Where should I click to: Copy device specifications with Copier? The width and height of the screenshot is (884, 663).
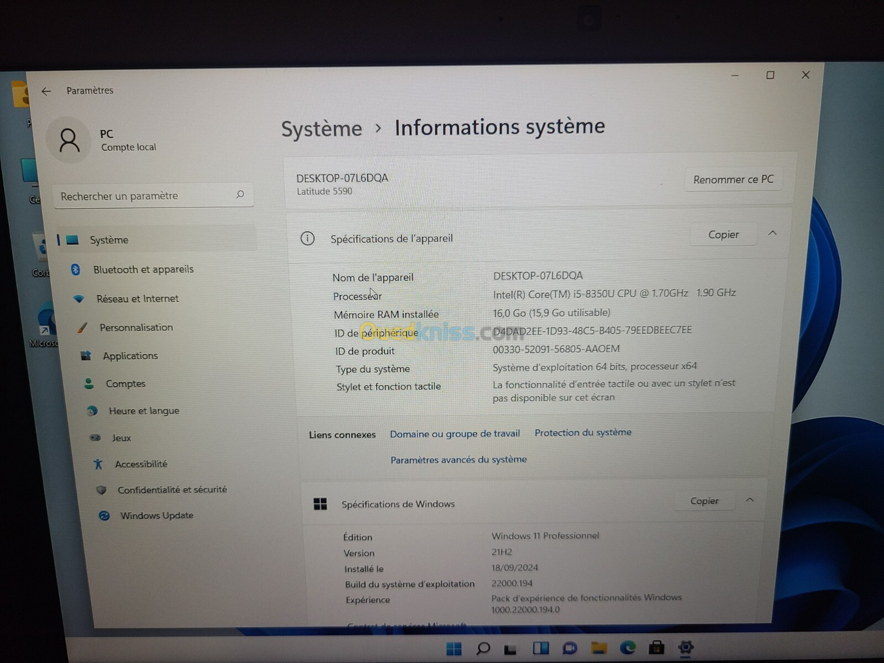click(x=723, y=235)
